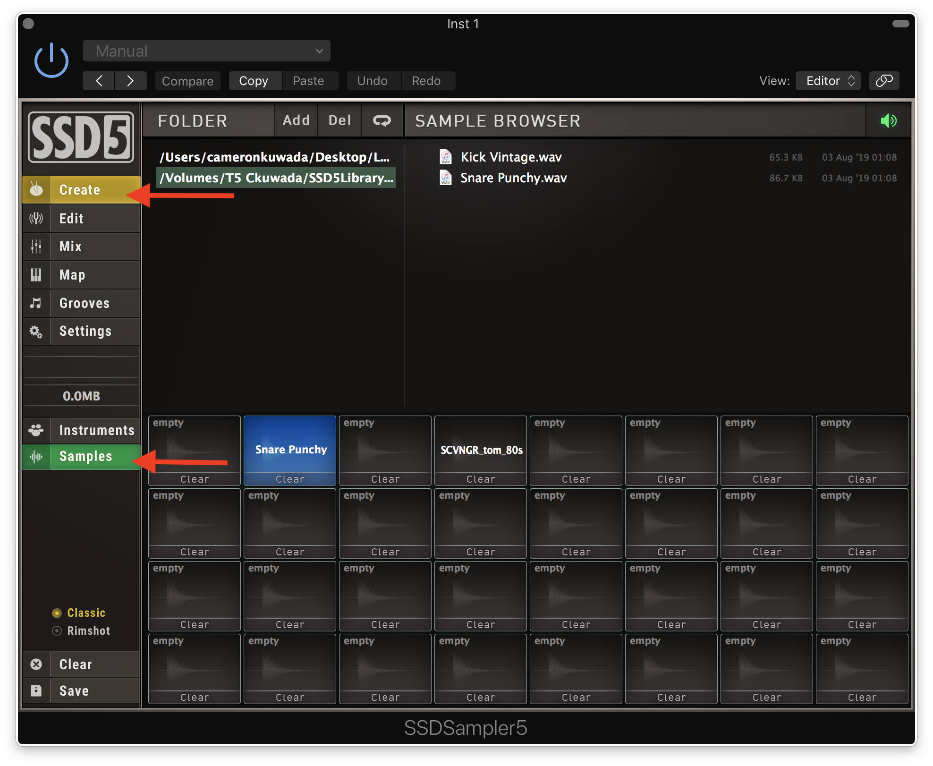Go to previous preset arrow
Viewport: 933px width, 766px height.
99,81
